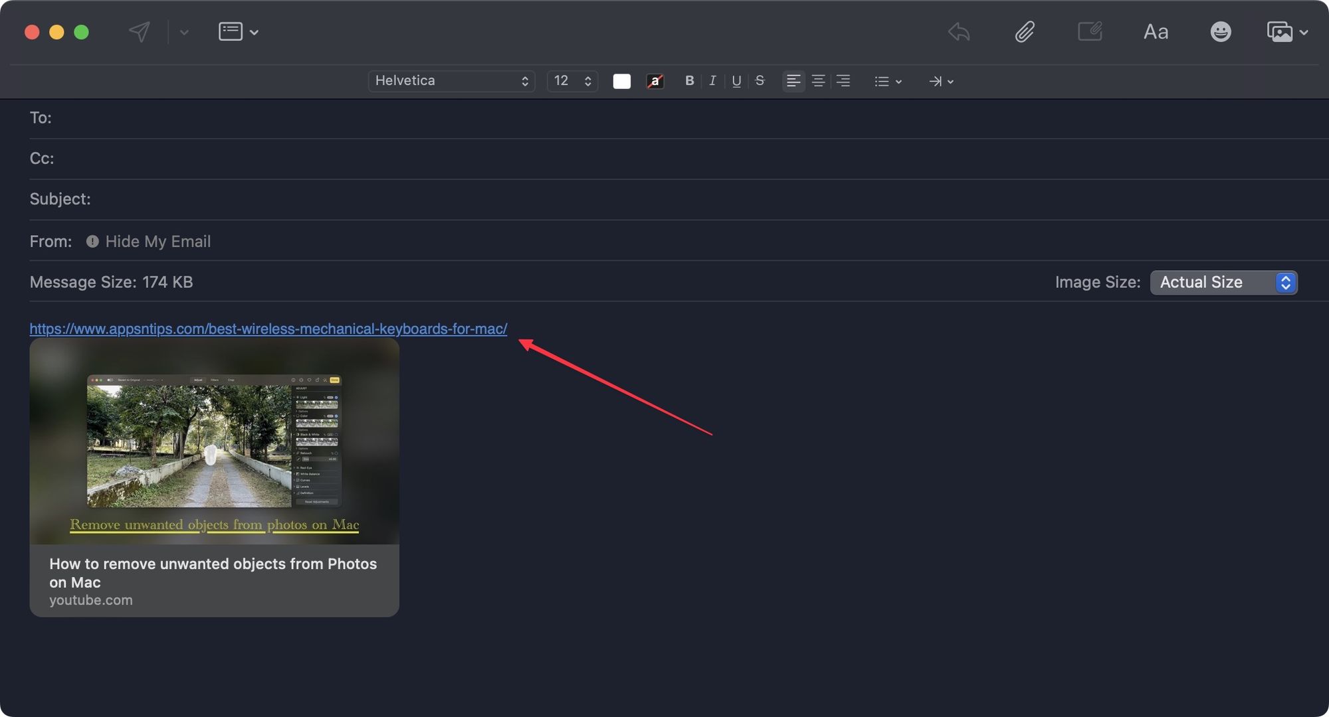Toggle strikethrough formatting
Image resolution: width=1329 pixels, height=717 pixels.
tap(760, 80)
